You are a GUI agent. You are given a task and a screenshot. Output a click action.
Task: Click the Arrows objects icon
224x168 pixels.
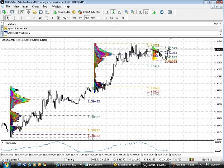pyautogui.click(x=65, y=18)
